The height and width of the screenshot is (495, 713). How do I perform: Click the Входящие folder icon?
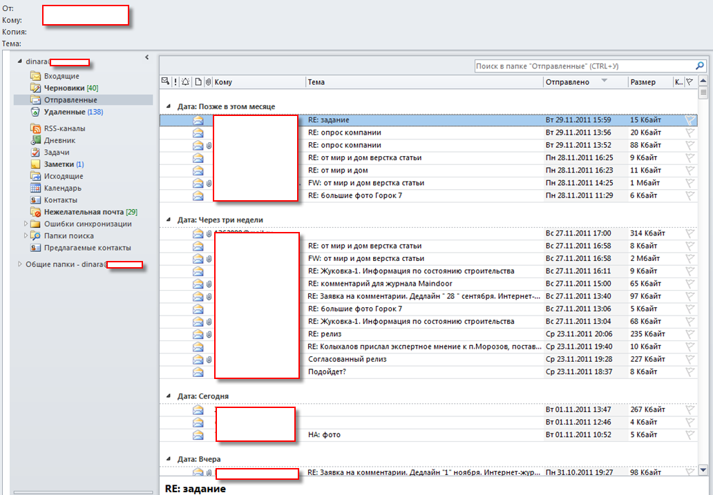[35, 75]
